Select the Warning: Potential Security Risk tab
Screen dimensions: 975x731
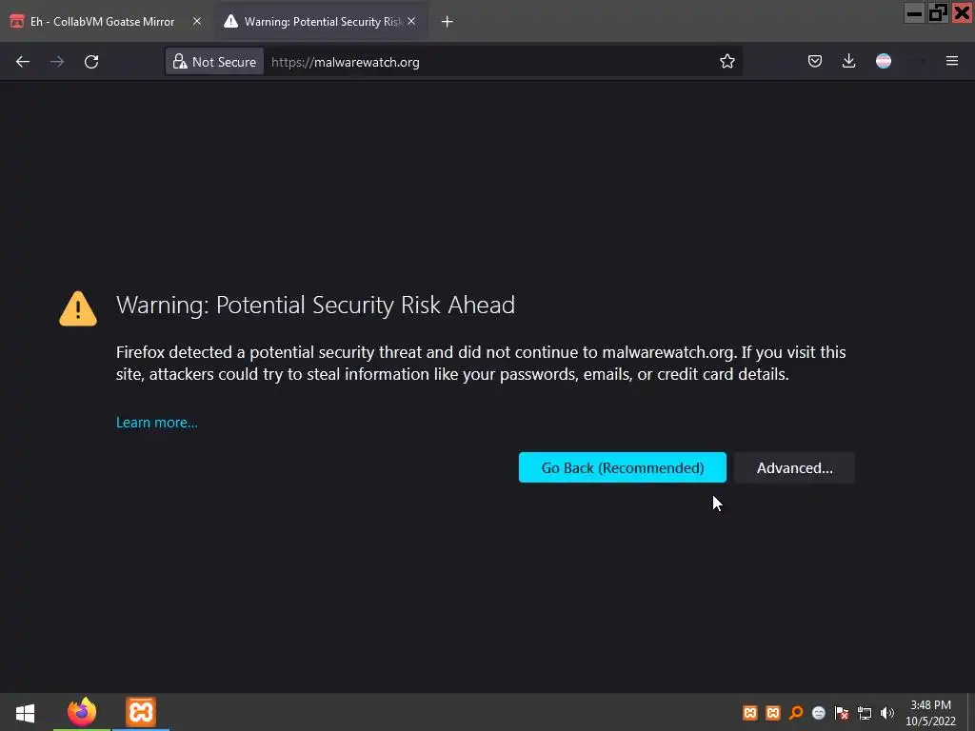[322, 21]
